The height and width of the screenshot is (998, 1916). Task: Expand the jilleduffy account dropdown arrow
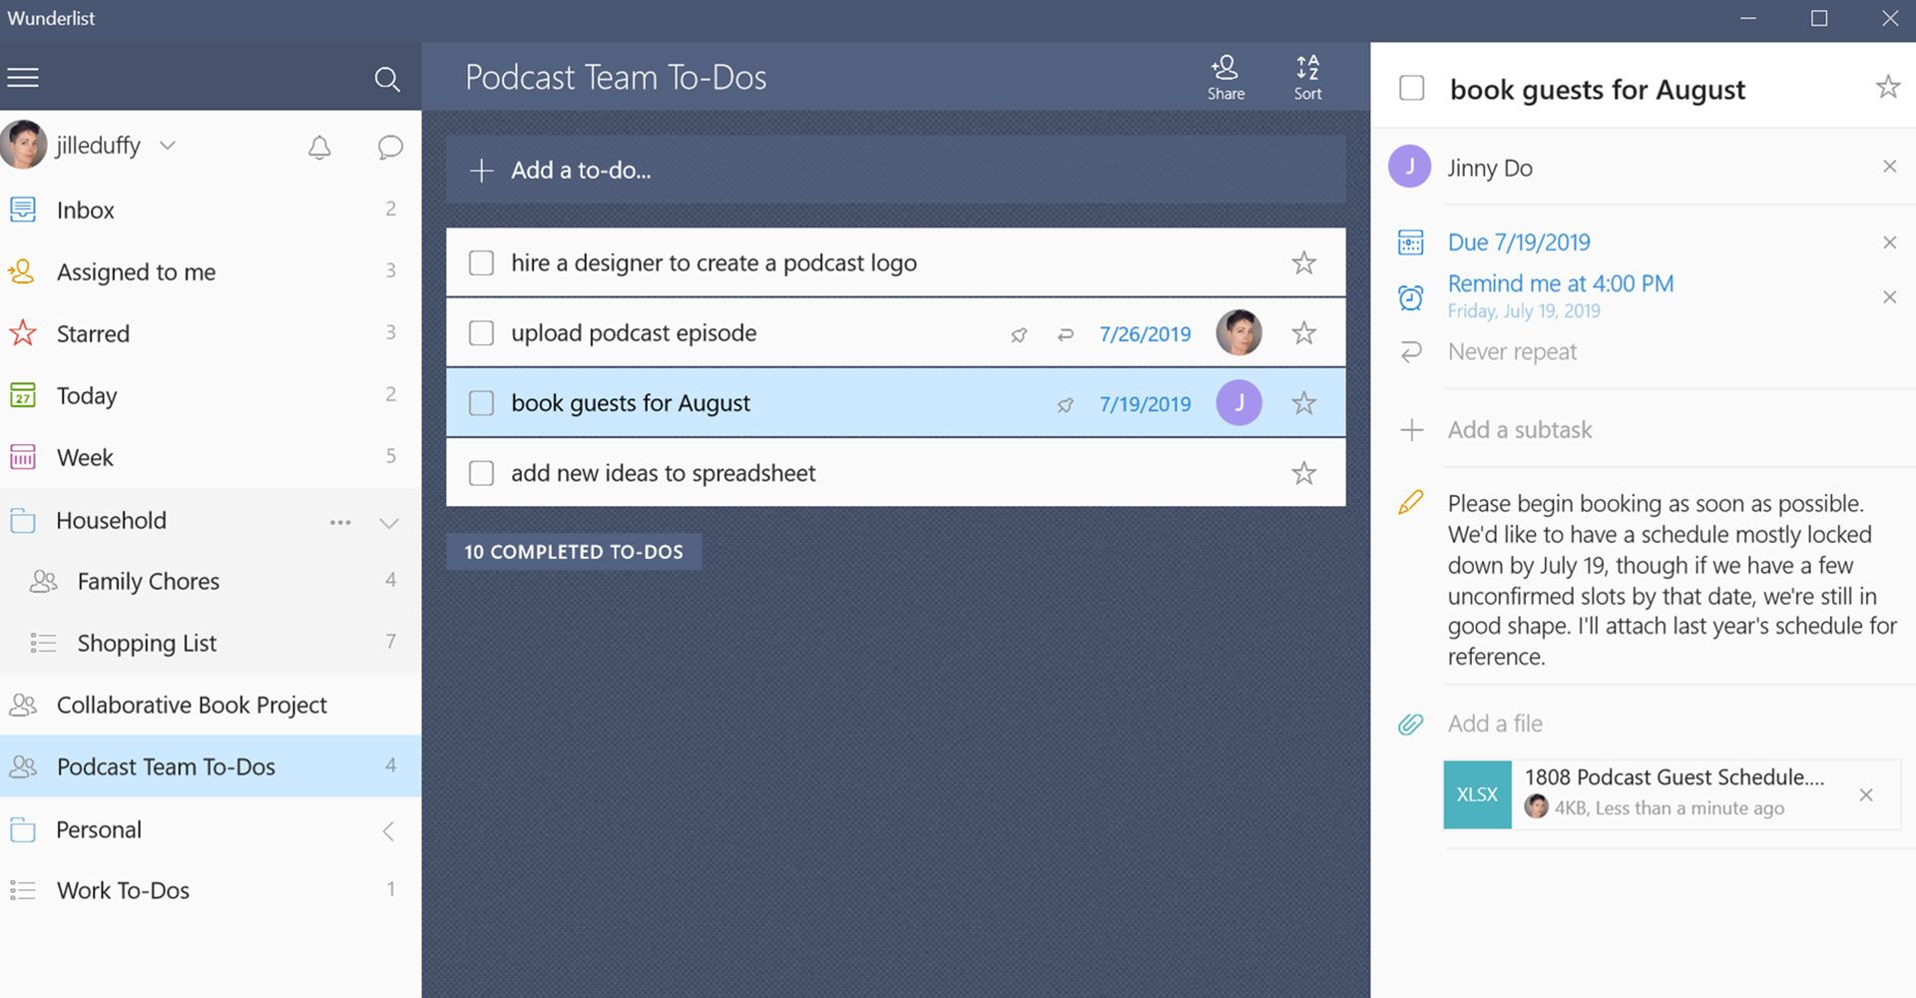pos(168,145)
